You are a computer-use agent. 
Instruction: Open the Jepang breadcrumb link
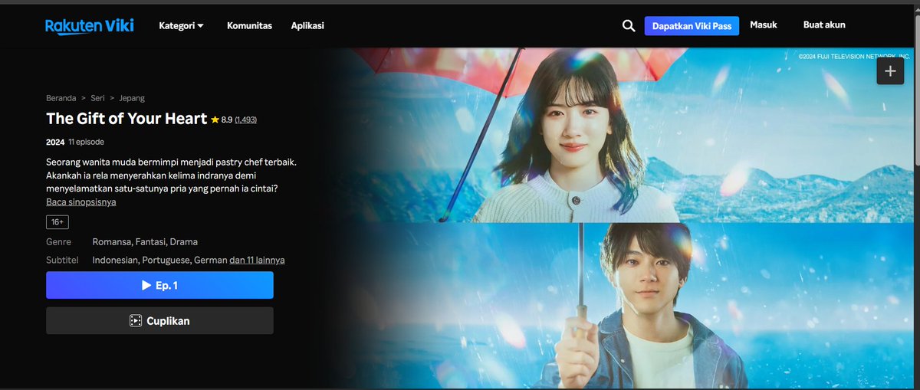coord(132,98)
